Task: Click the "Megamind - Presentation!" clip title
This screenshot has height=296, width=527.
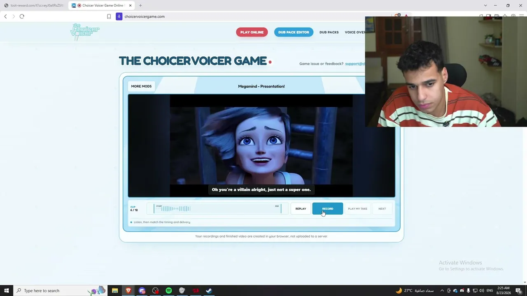Action: click(261, 86)
